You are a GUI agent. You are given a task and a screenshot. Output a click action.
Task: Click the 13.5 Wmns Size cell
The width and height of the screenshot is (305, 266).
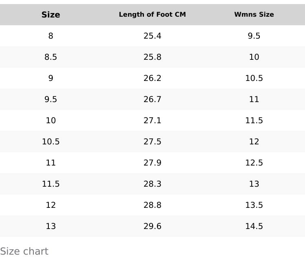click(x=254, y=205)
